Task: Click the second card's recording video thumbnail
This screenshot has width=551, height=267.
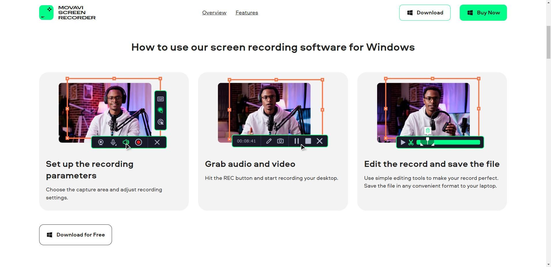Action: pyautogui.click(x=264, y=113)
